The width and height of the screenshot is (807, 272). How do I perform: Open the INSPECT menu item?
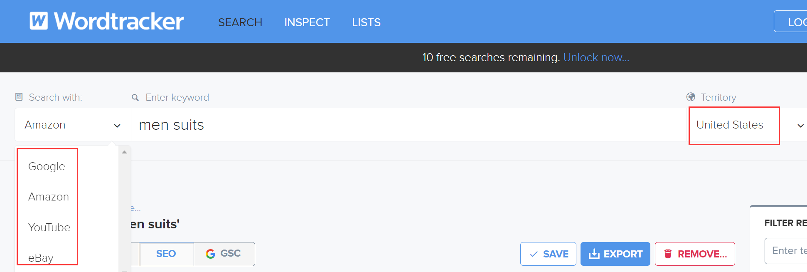(307, 22)
